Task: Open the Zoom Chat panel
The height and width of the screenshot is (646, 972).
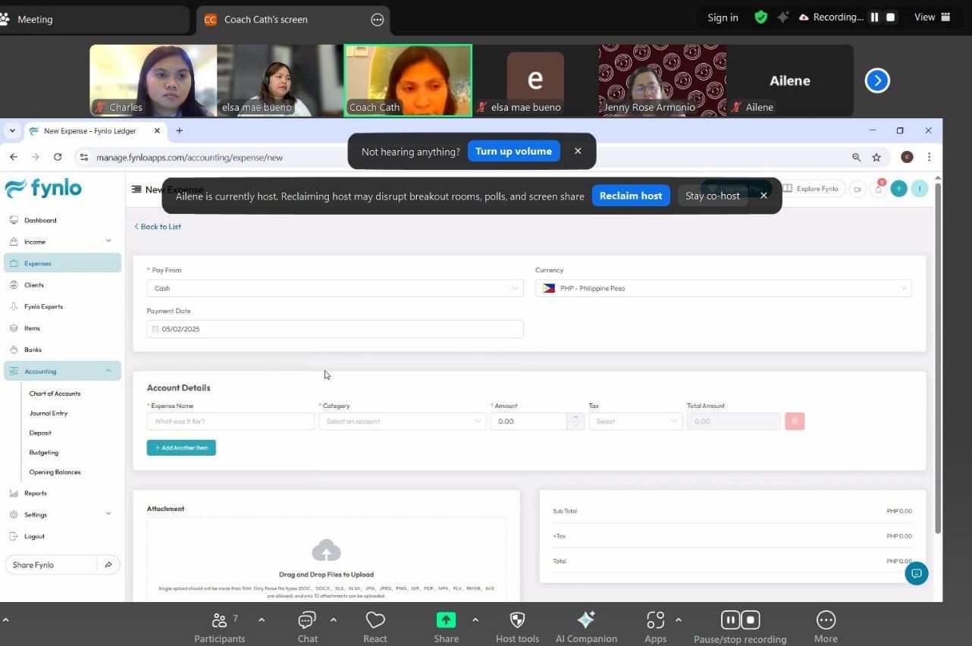Action: 307,628
